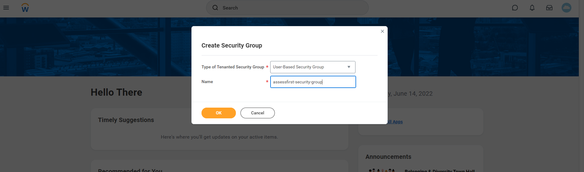The image size is (584, 172).
Task: Open the All Apps link
Action: pyautogui.click(x=396, y=122)
